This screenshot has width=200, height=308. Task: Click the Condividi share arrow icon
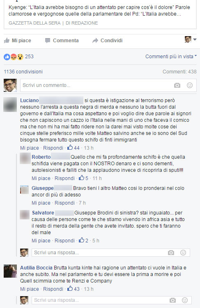[x=95, y=41]
